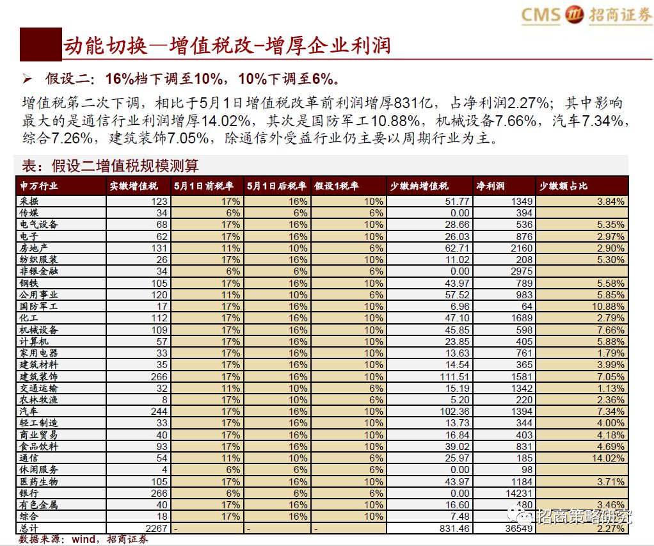Click the 商业贸易 row label

38,435
